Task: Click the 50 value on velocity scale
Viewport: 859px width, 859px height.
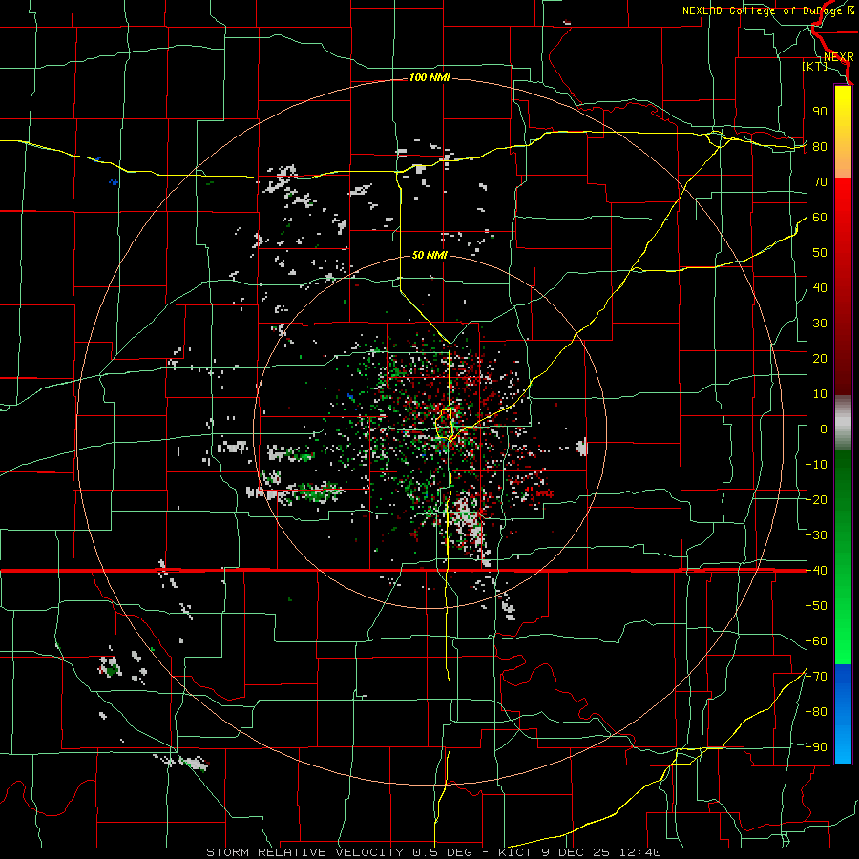Action: click(820, 253)
